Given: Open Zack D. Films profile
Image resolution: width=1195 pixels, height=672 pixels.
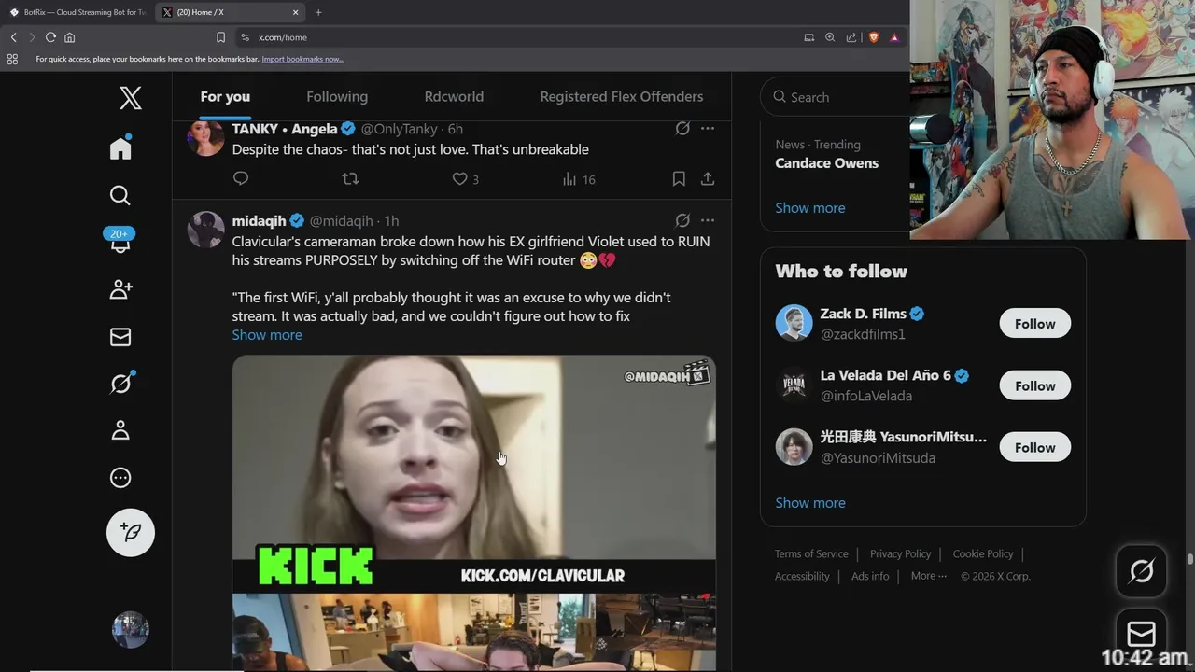Looking at the screenshot, I should [863, 314].
